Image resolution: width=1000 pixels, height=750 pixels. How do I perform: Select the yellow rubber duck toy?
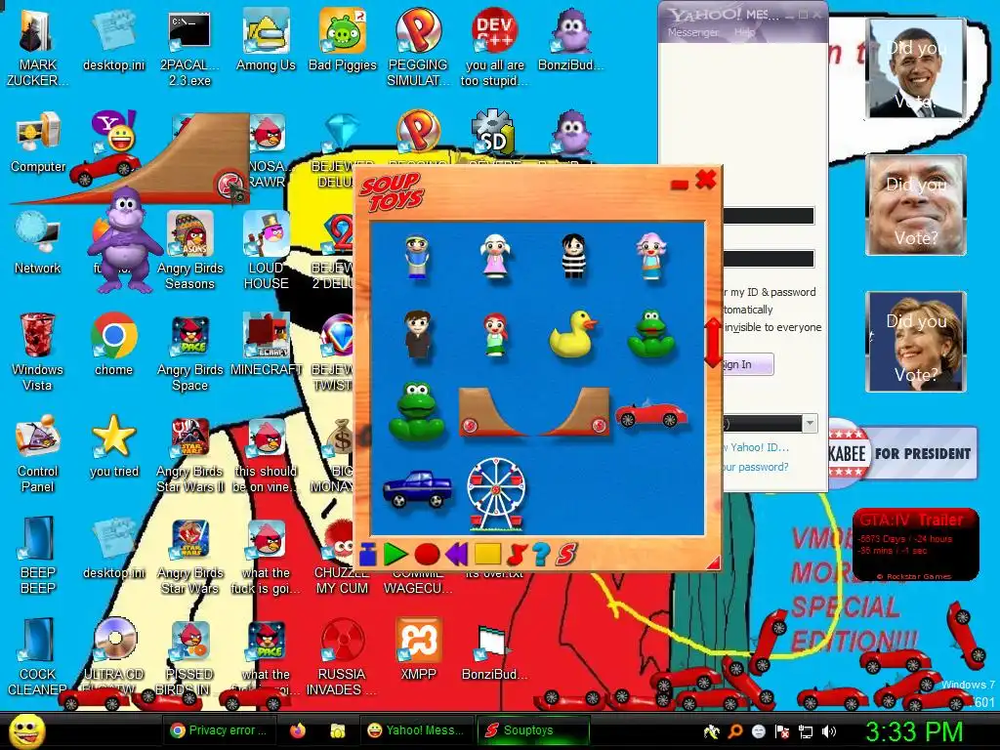tap(572, 334)
